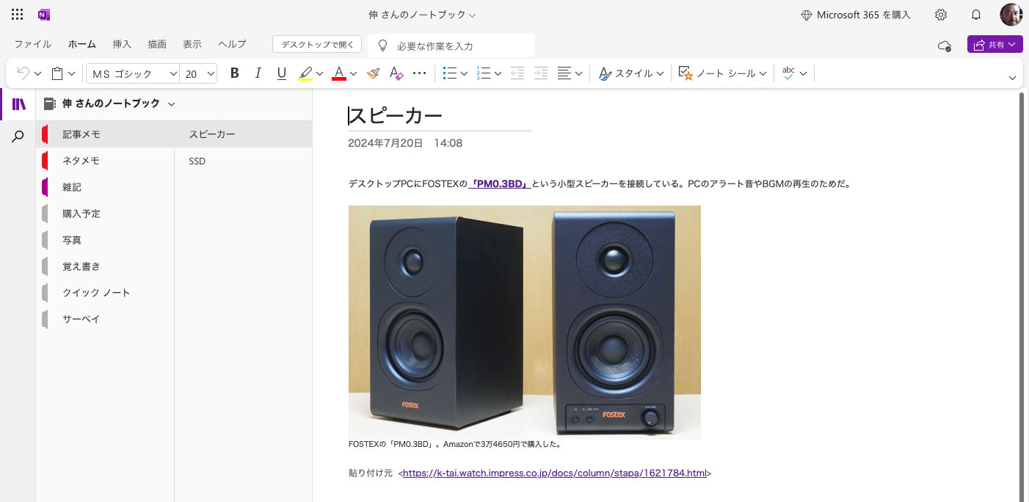
Task: Click the Undo icon
Action: [x=22, y=73]
